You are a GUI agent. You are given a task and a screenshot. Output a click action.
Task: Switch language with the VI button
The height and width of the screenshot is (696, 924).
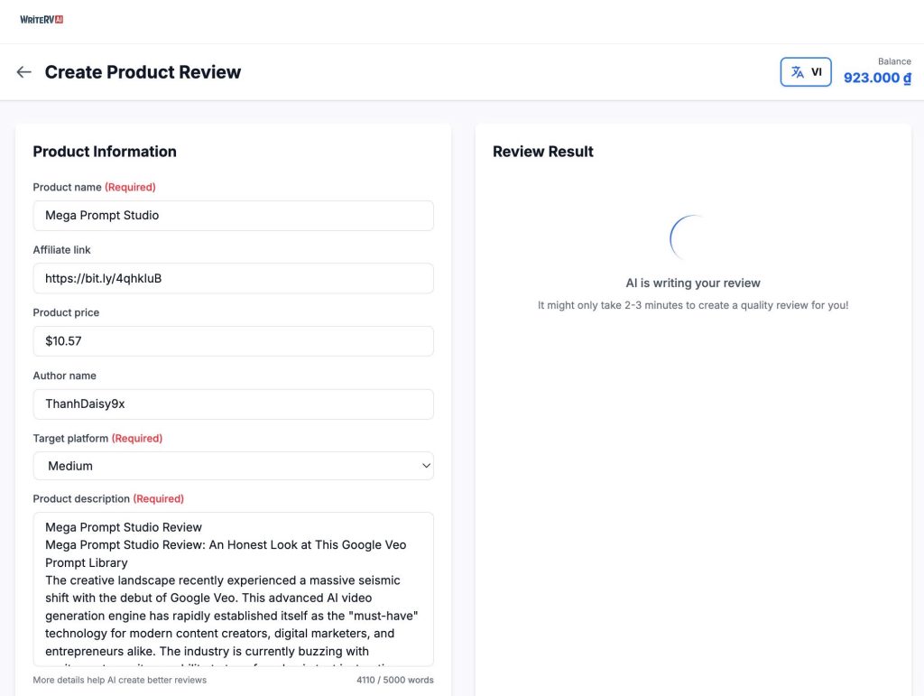(806, 72)
